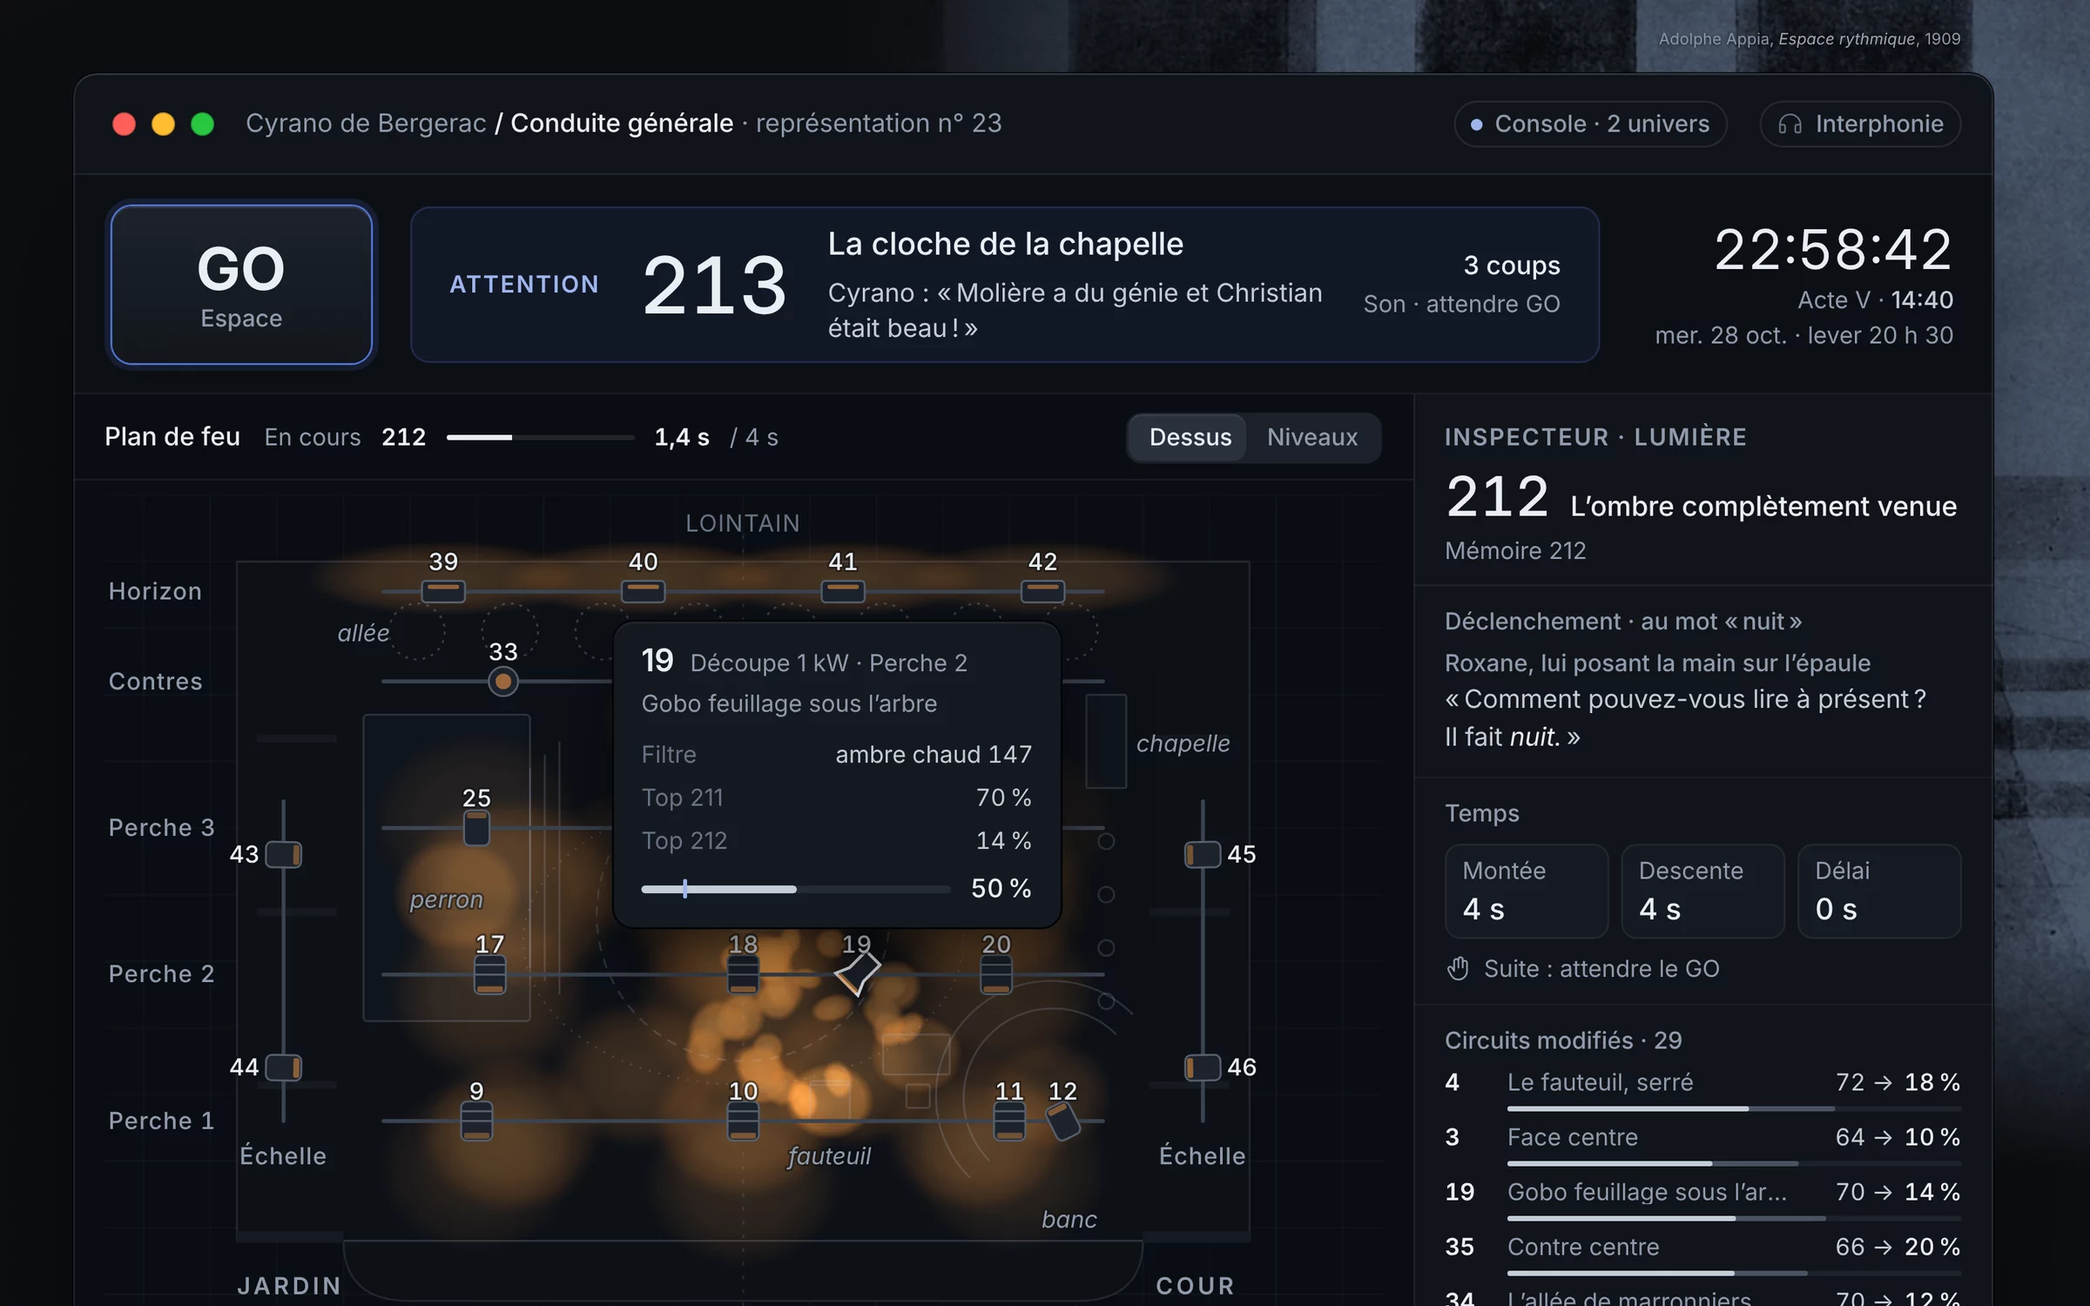
Task: Select ladder fixture 45 on the cour side
Action: click(1203, 854)
